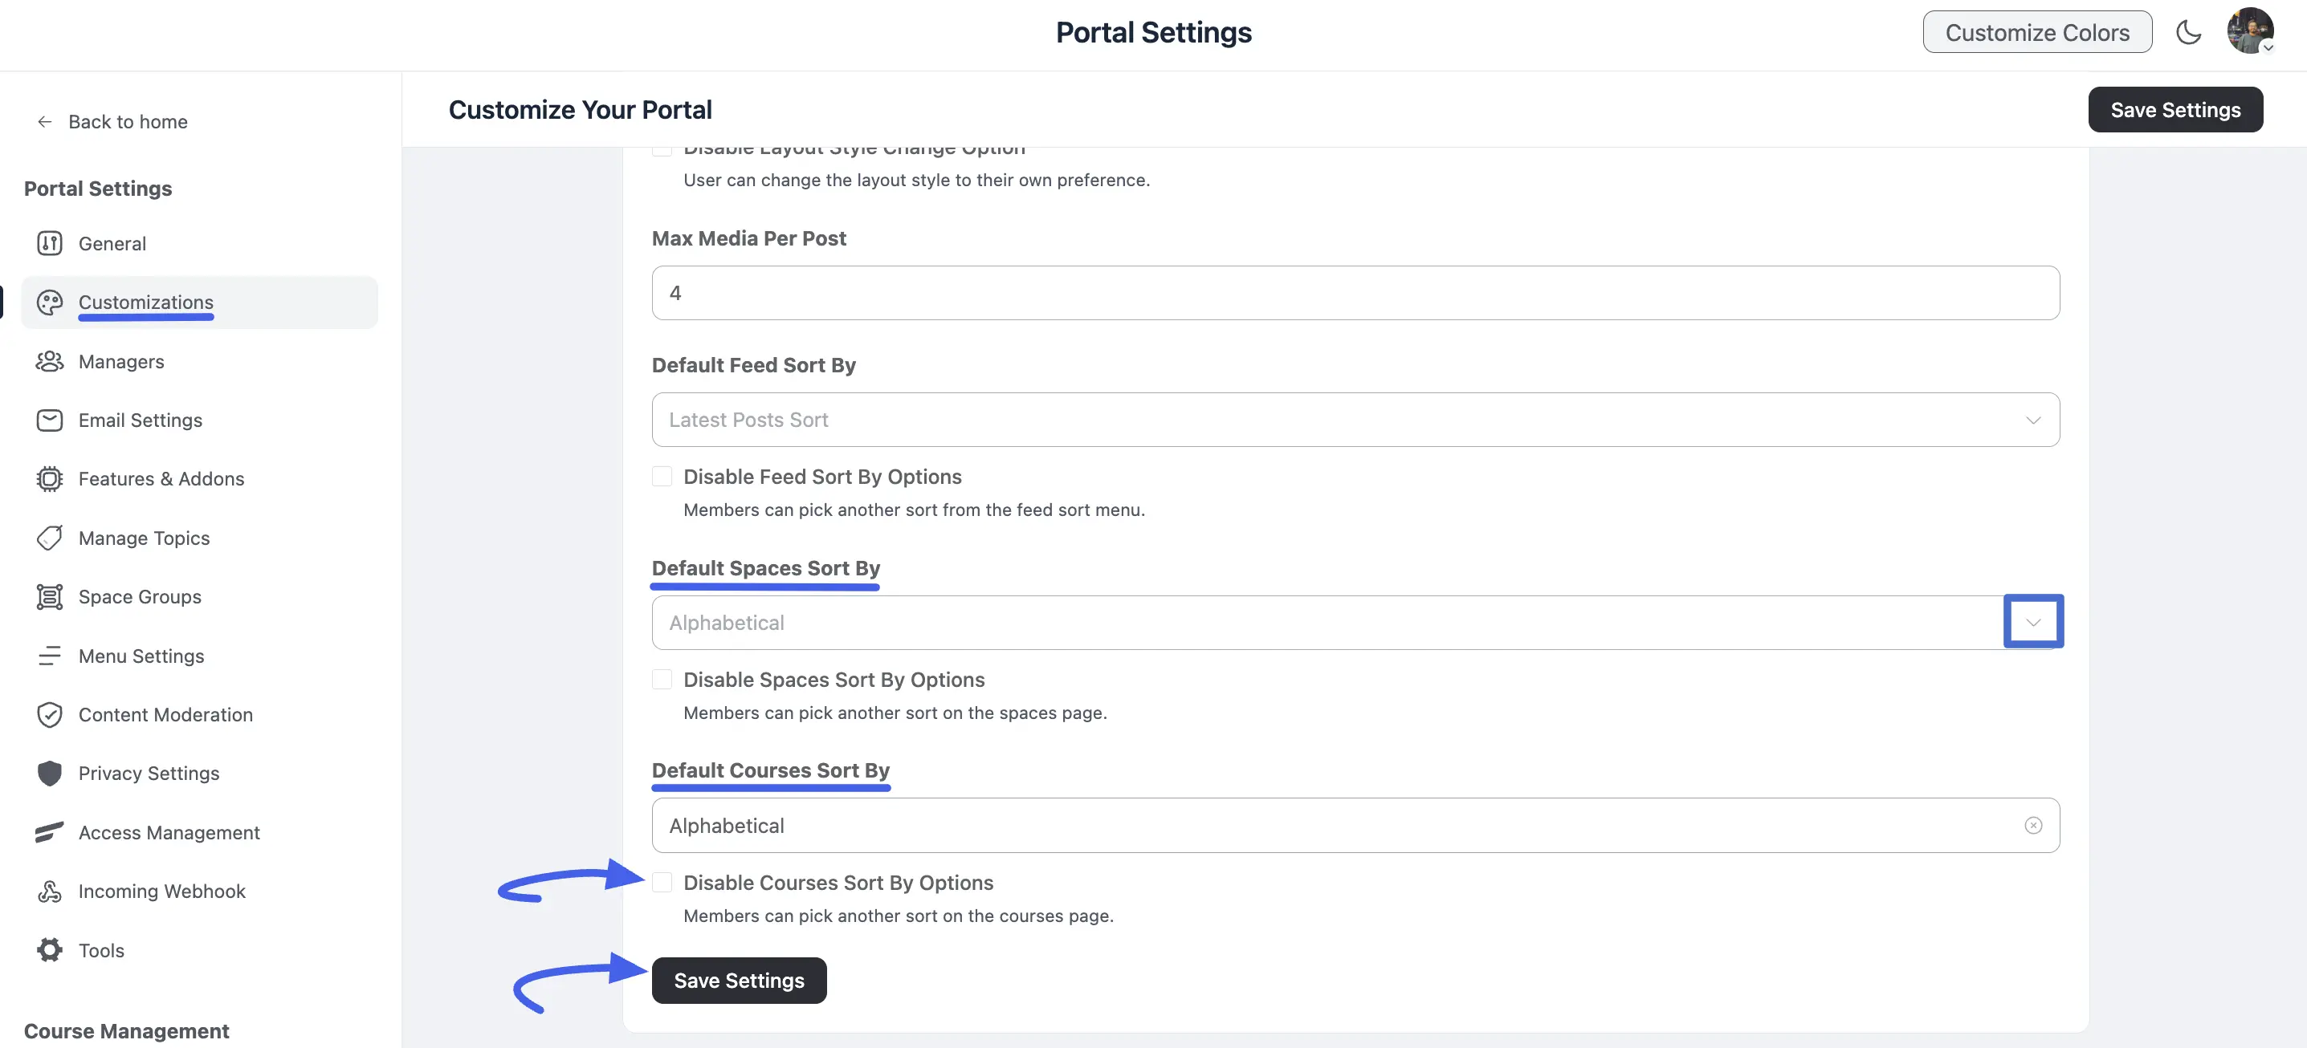Image resolution: width=2307 pixels, height=1048 pixels.
Task: Click the Features & Addons chip icon
Action: (x=49, y=479)
